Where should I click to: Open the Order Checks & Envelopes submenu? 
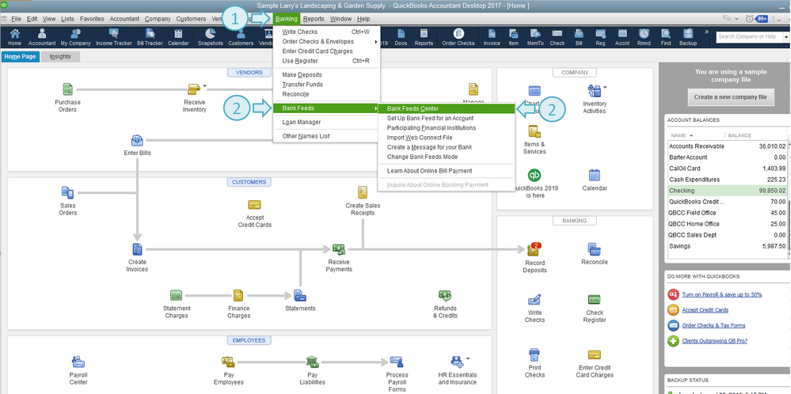click(x=327, y=41)
